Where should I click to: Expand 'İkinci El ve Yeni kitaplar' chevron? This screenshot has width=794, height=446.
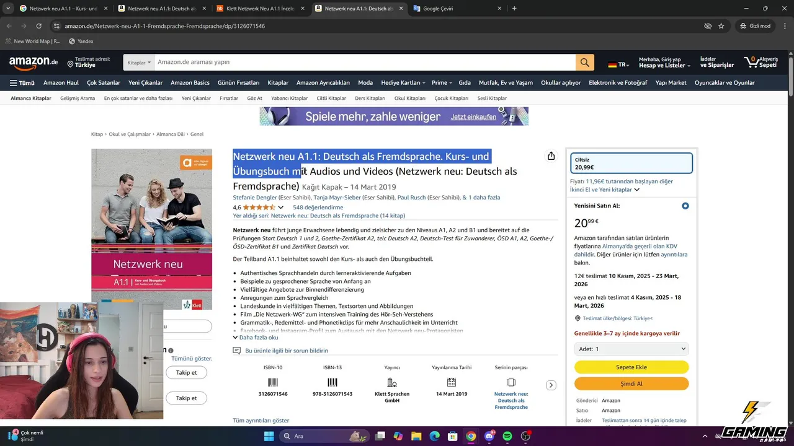pos(636,190)
